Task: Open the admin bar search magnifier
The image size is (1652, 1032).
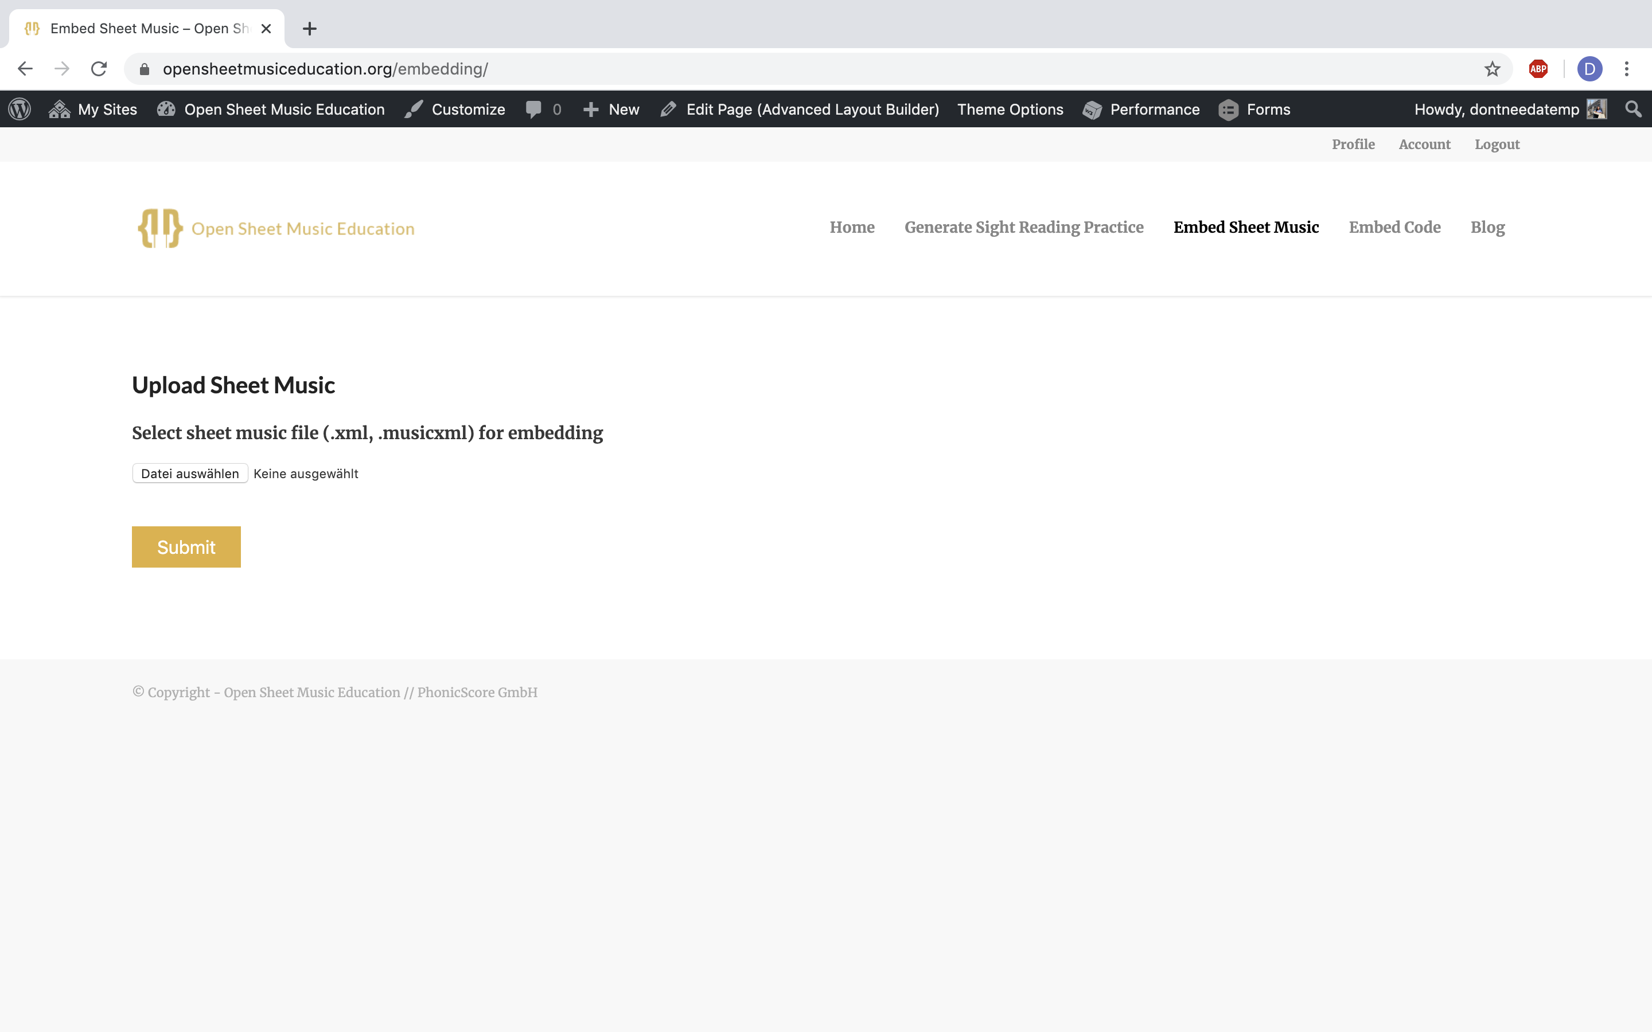Action: coord(1633,109)
